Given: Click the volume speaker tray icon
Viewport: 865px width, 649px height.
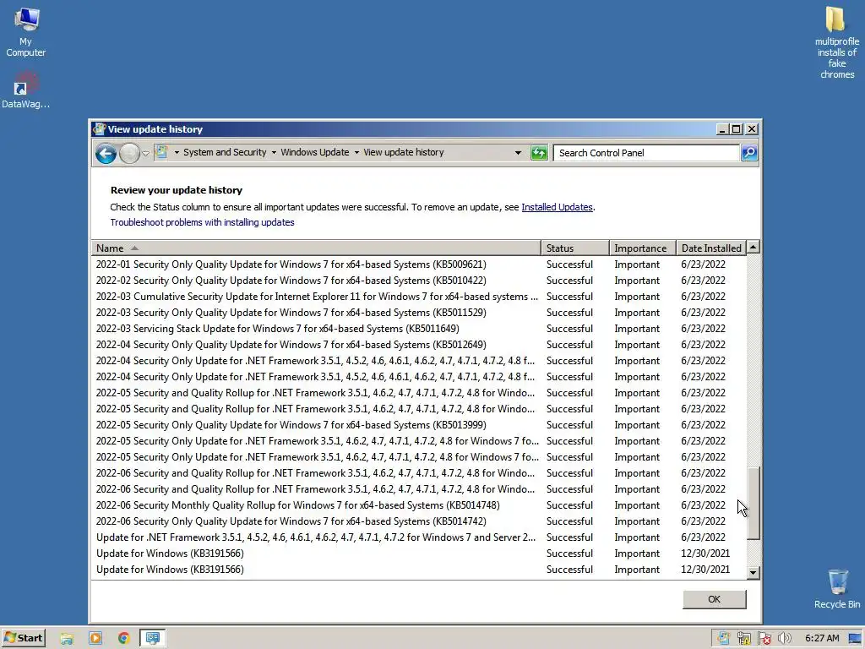Looking at the screenshot, I should [784, 639].
